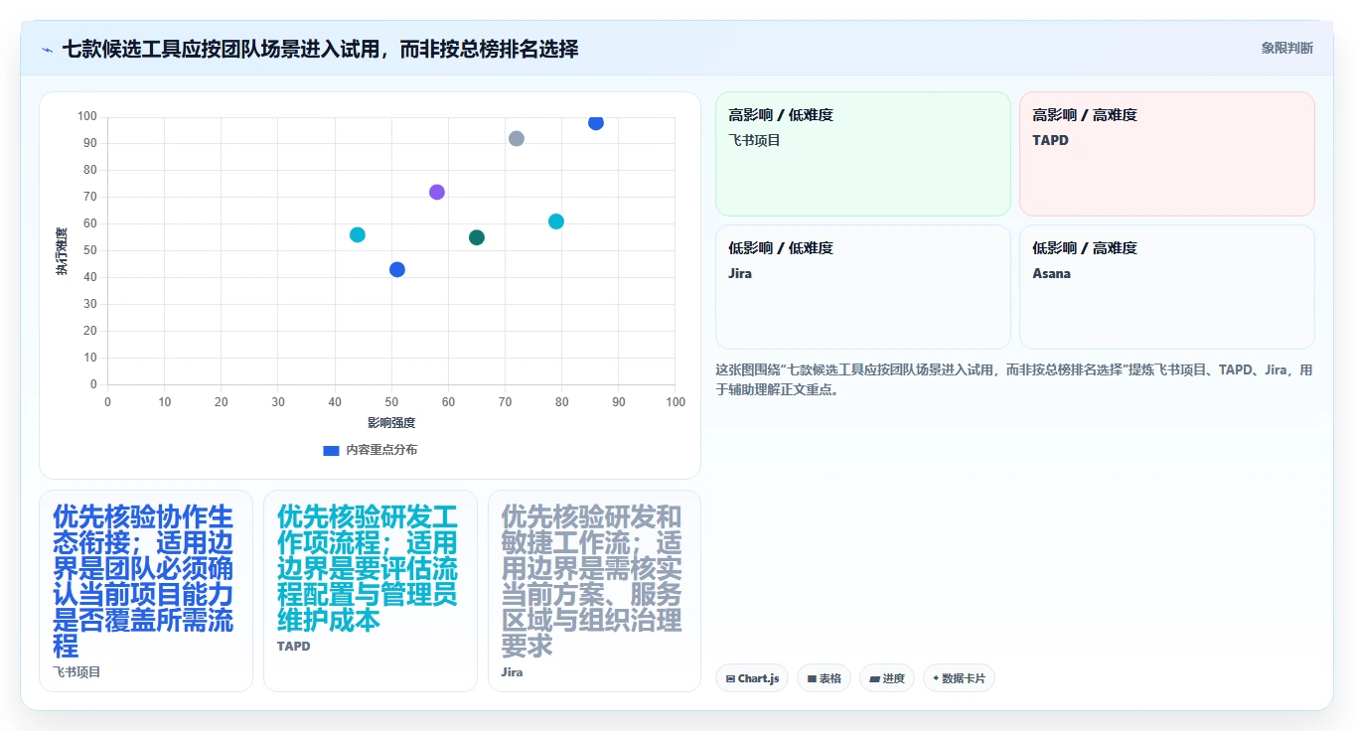Click the Jira label under the gray card
This screenshot has height=731, width=1354.
(512, 672)
